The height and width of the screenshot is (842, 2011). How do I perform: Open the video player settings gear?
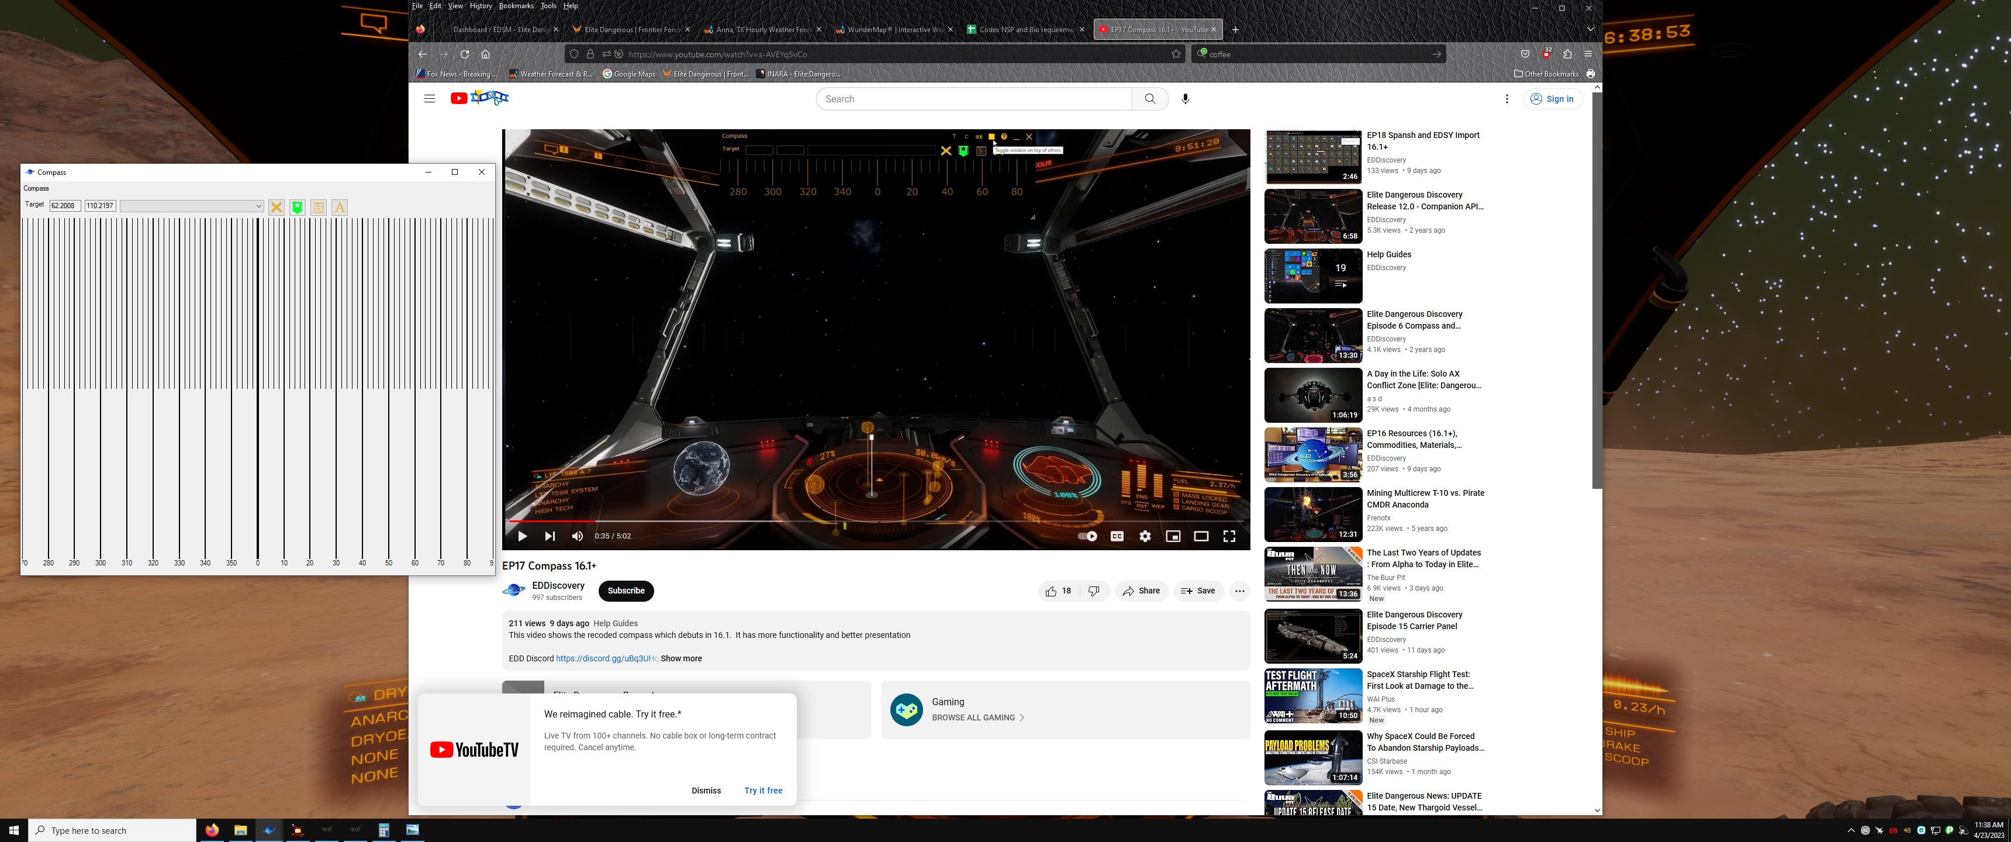1145,536
